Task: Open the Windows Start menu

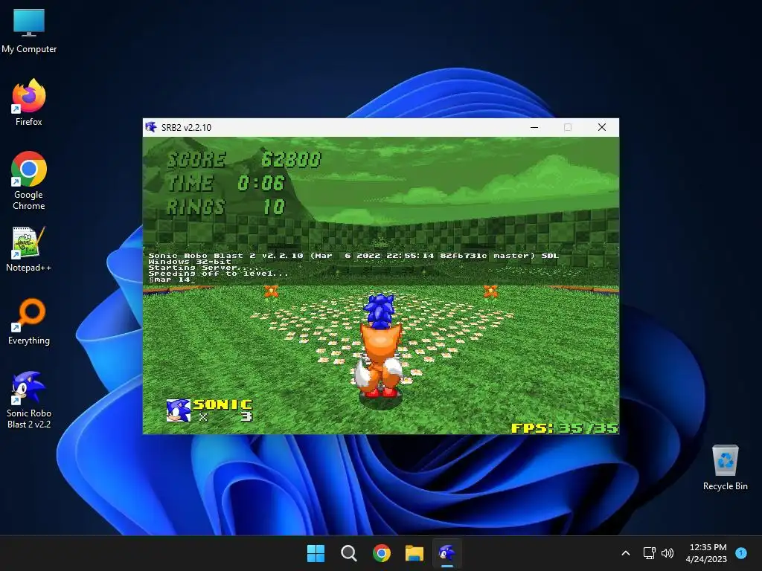Action: click(316, 553)
